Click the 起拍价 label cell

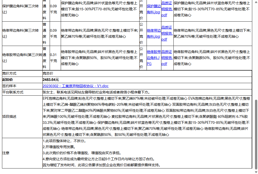click(x=22, y=80)
